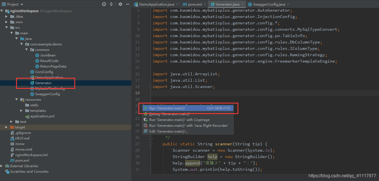Viewport: 379px width, 181px height.
Task: Choose Run 'Generator.main()' with Coverage
Action: 188,120
